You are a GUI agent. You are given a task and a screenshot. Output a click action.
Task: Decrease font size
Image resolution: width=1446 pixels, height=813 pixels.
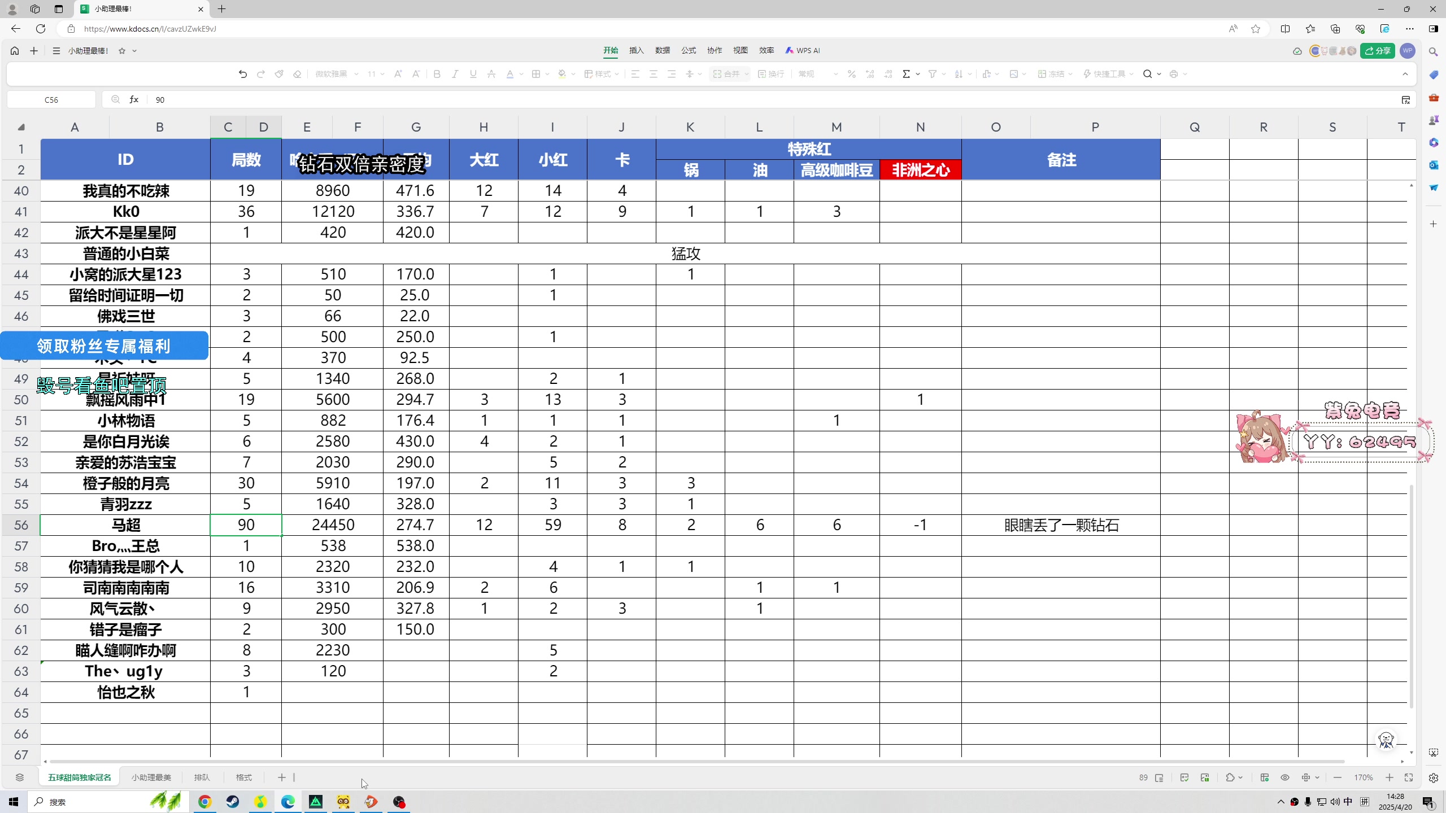click(x=416, y=74)
